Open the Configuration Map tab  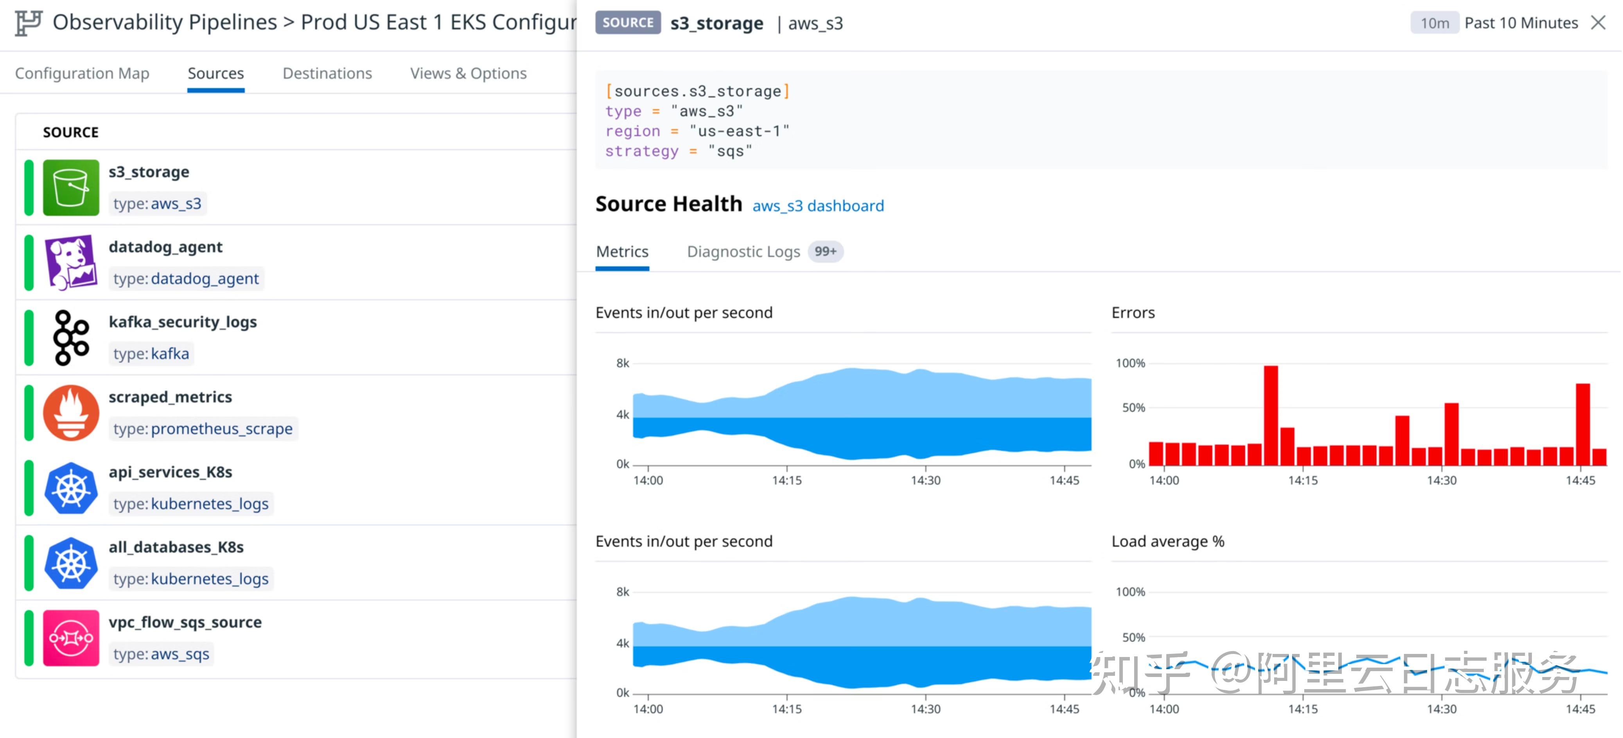pyautogui.click(x=82, y=73)
